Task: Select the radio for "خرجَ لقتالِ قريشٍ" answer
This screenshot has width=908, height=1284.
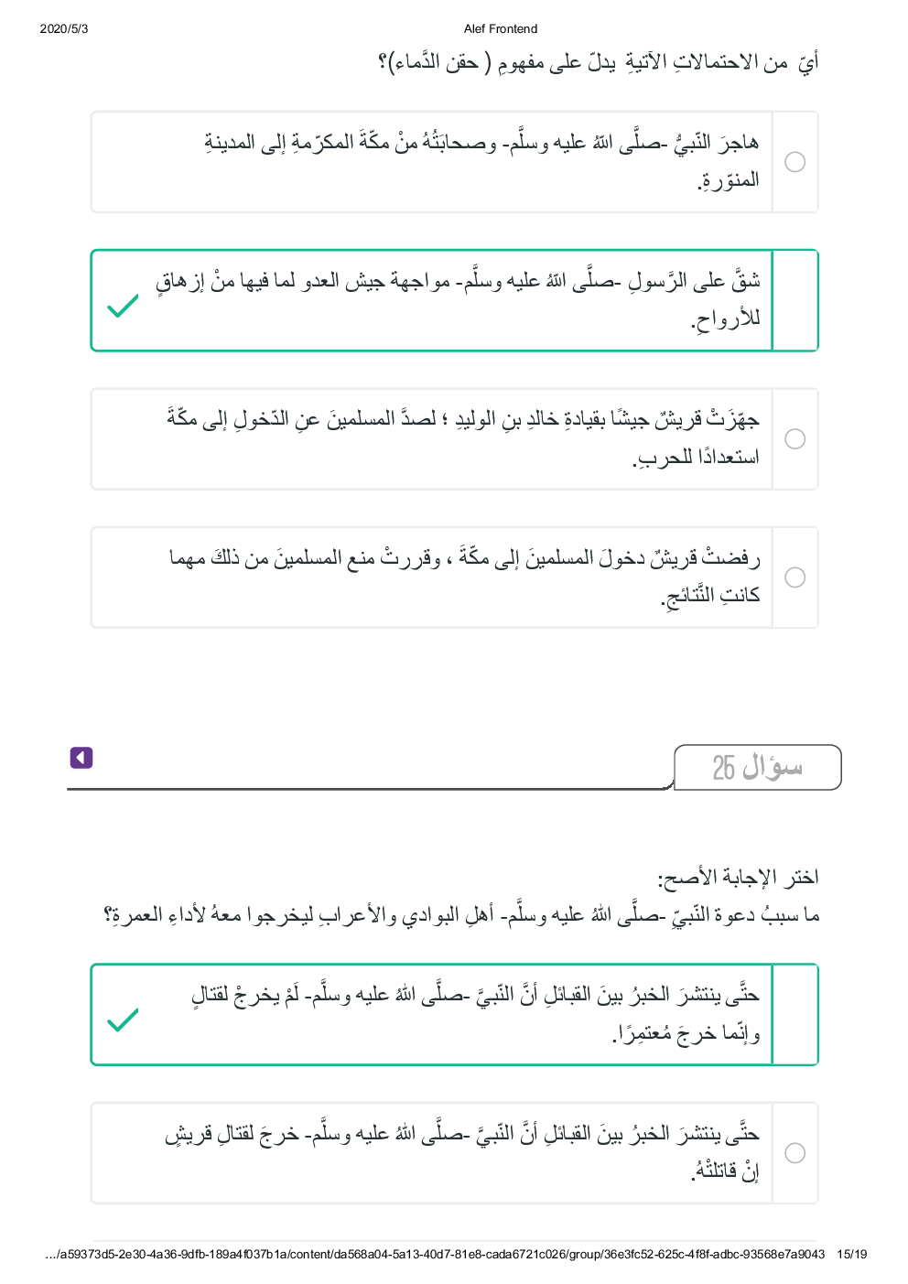Action: 795,1153
